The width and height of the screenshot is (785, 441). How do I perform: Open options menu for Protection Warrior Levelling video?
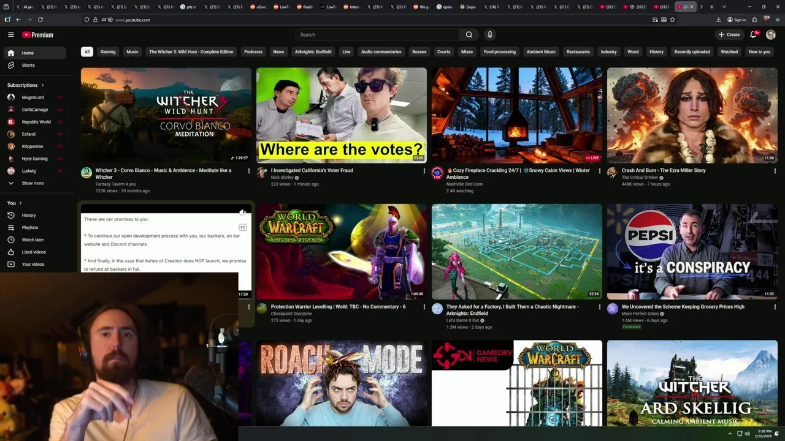[x=424, y=307]
